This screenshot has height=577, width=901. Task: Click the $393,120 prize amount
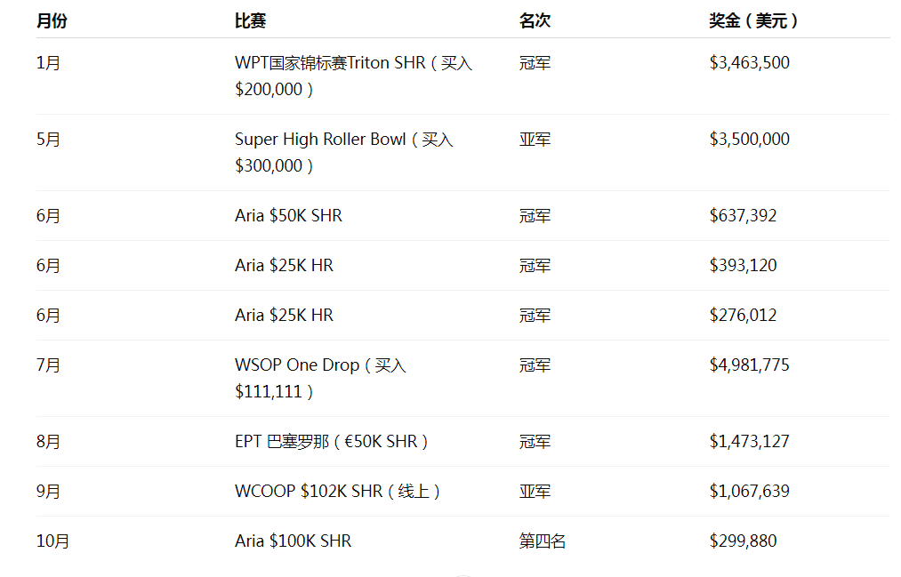click(743, 266)
